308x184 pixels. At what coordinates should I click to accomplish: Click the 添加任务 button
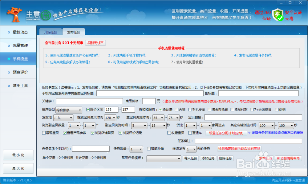click(x=208, y=158)
